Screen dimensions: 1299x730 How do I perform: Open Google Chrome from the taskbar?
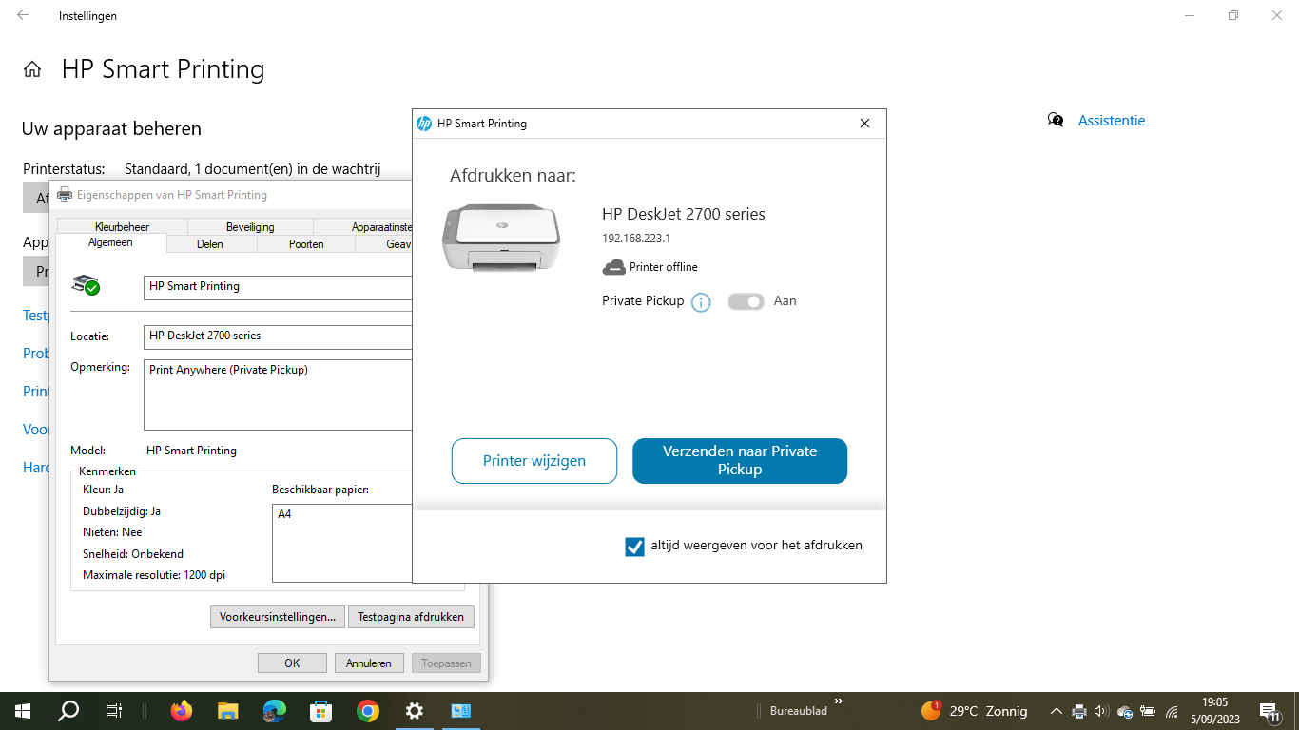tap(368, 711)
